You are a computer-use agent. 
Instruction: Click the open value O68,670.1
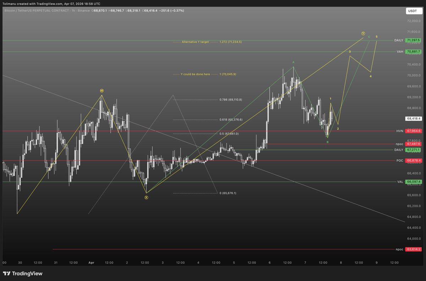pos(100,11)
